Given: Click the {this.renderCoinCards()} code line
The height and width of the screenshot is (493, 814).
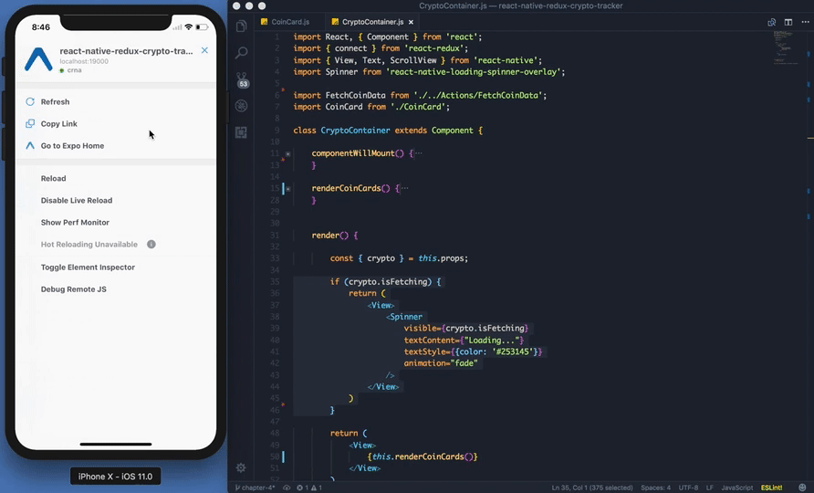Looking at the screenshot, I should coord(422,456).
